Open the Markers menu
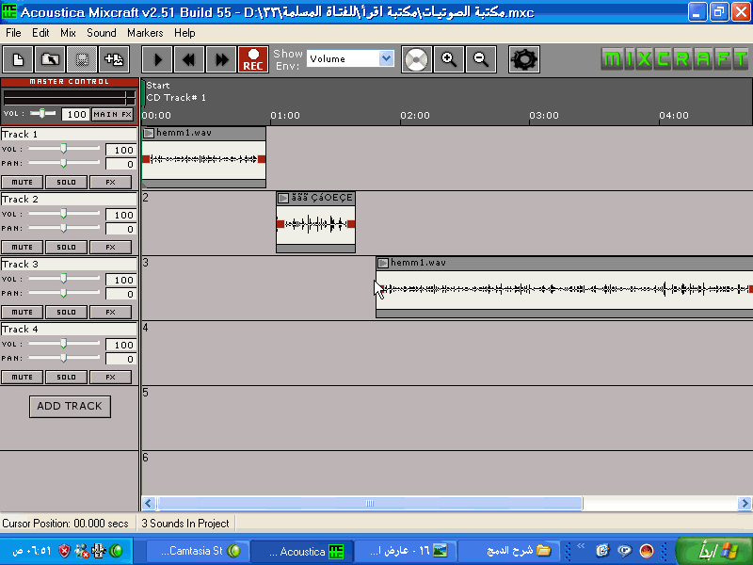The height and width of the screenshot is (565, 753). [x=145, y=33]
